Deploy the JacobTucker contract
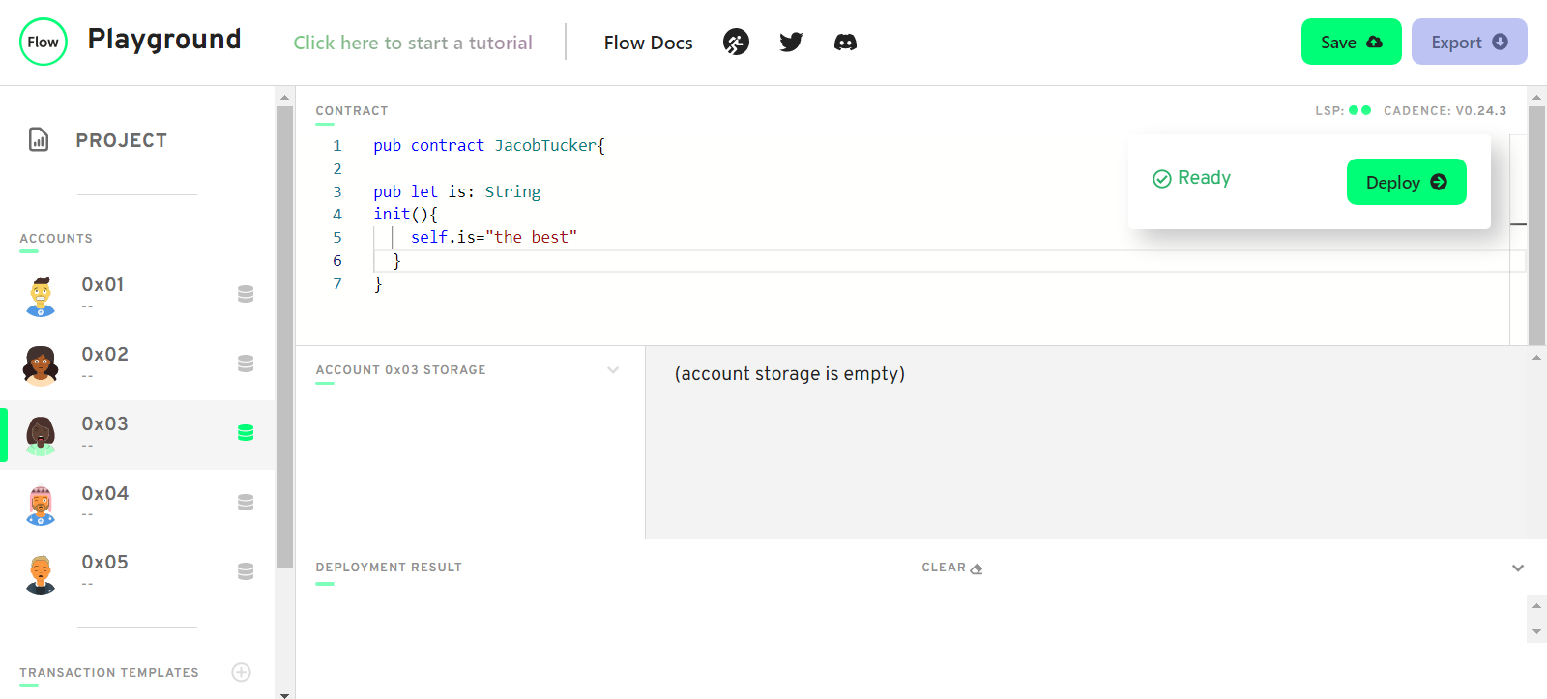 pos(1406,182)
